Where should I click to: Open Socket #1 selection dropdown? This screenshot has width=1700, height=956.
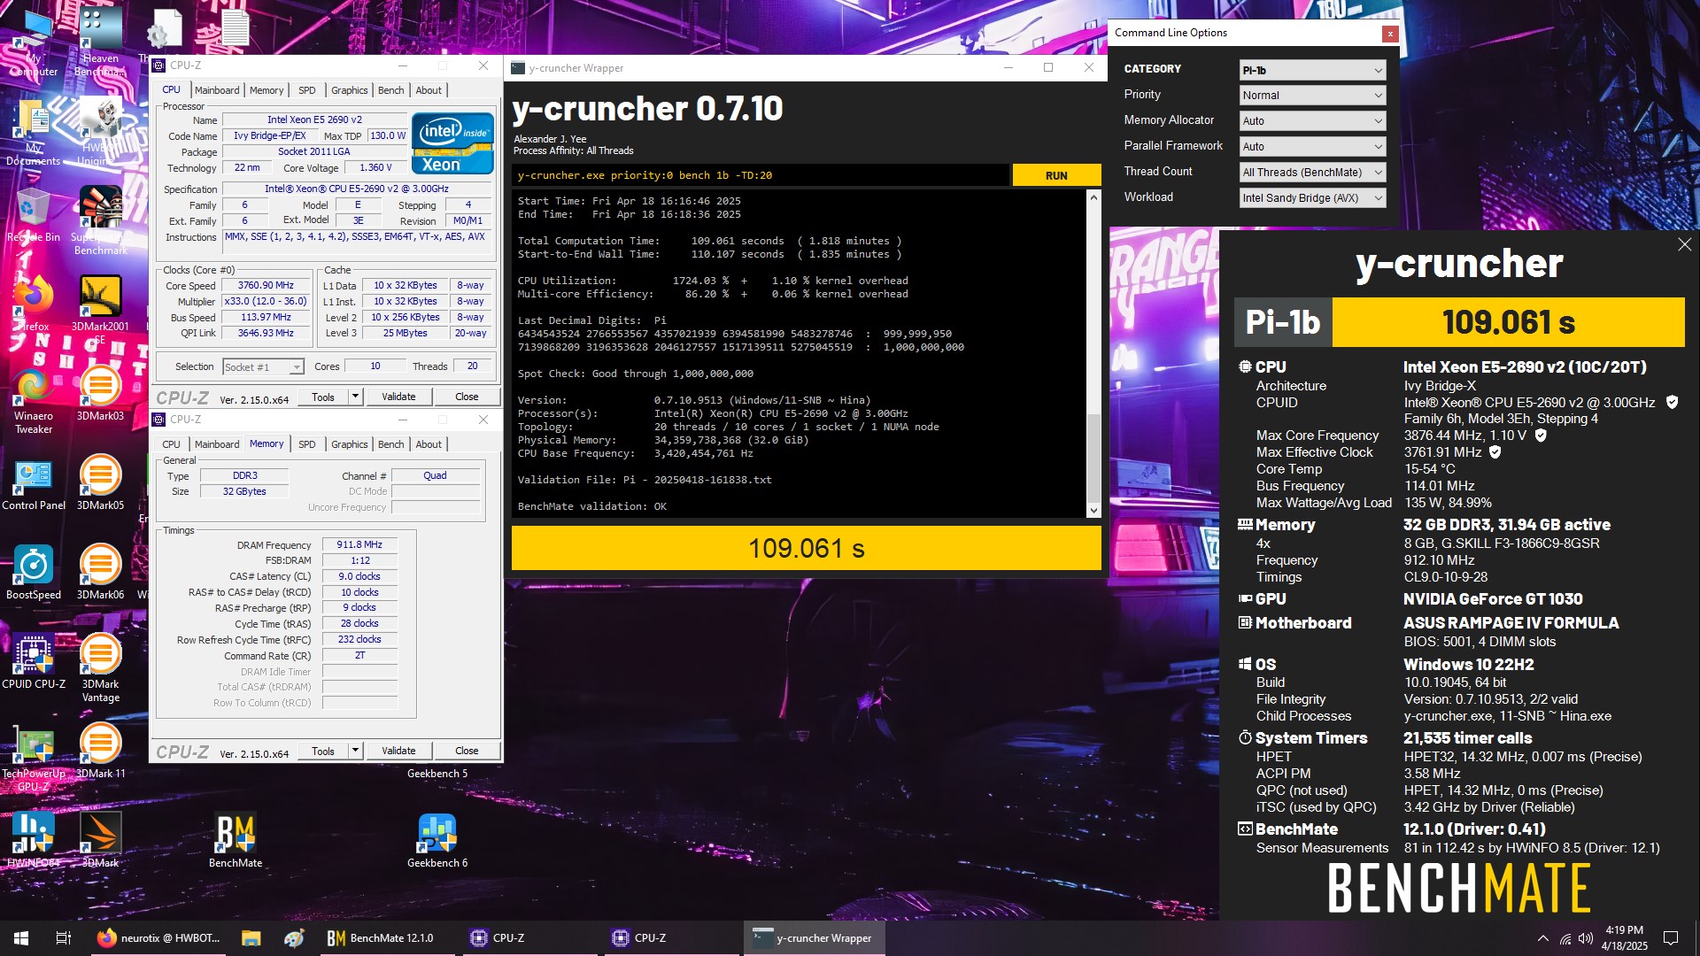pyautogui.click(x=263, y=367)
